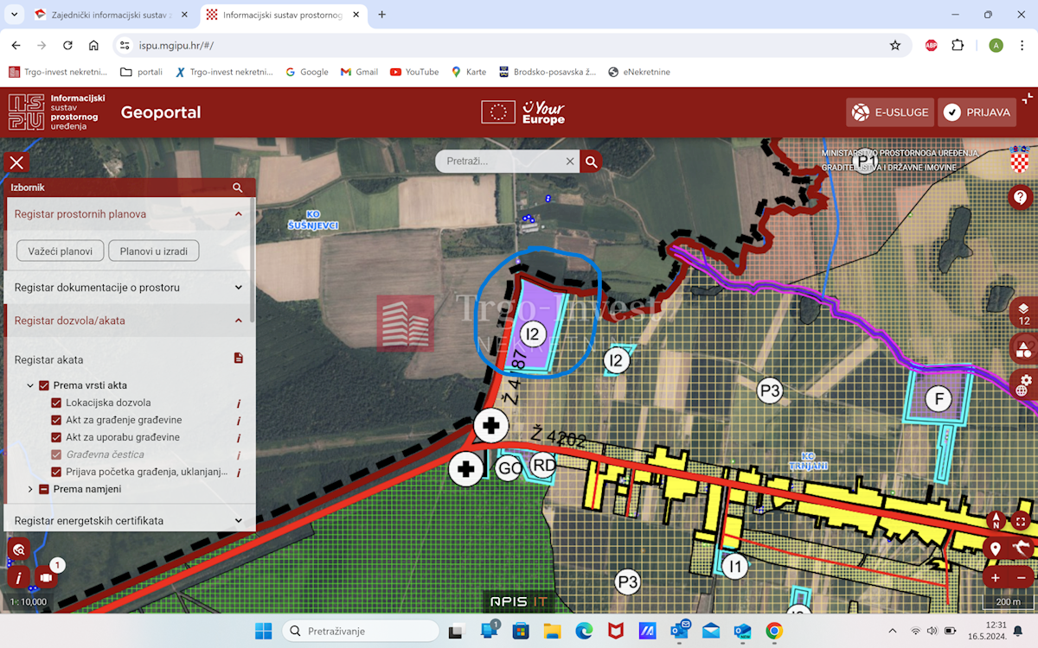Click the location pin icon
The width and height of the screenshot is (1038, 648).
click(996, 549)
